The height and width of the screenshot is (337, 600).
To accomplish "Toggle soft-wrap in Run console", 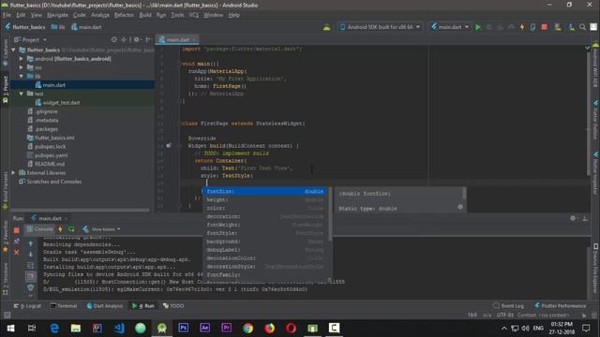I will (x=31, y=266).
